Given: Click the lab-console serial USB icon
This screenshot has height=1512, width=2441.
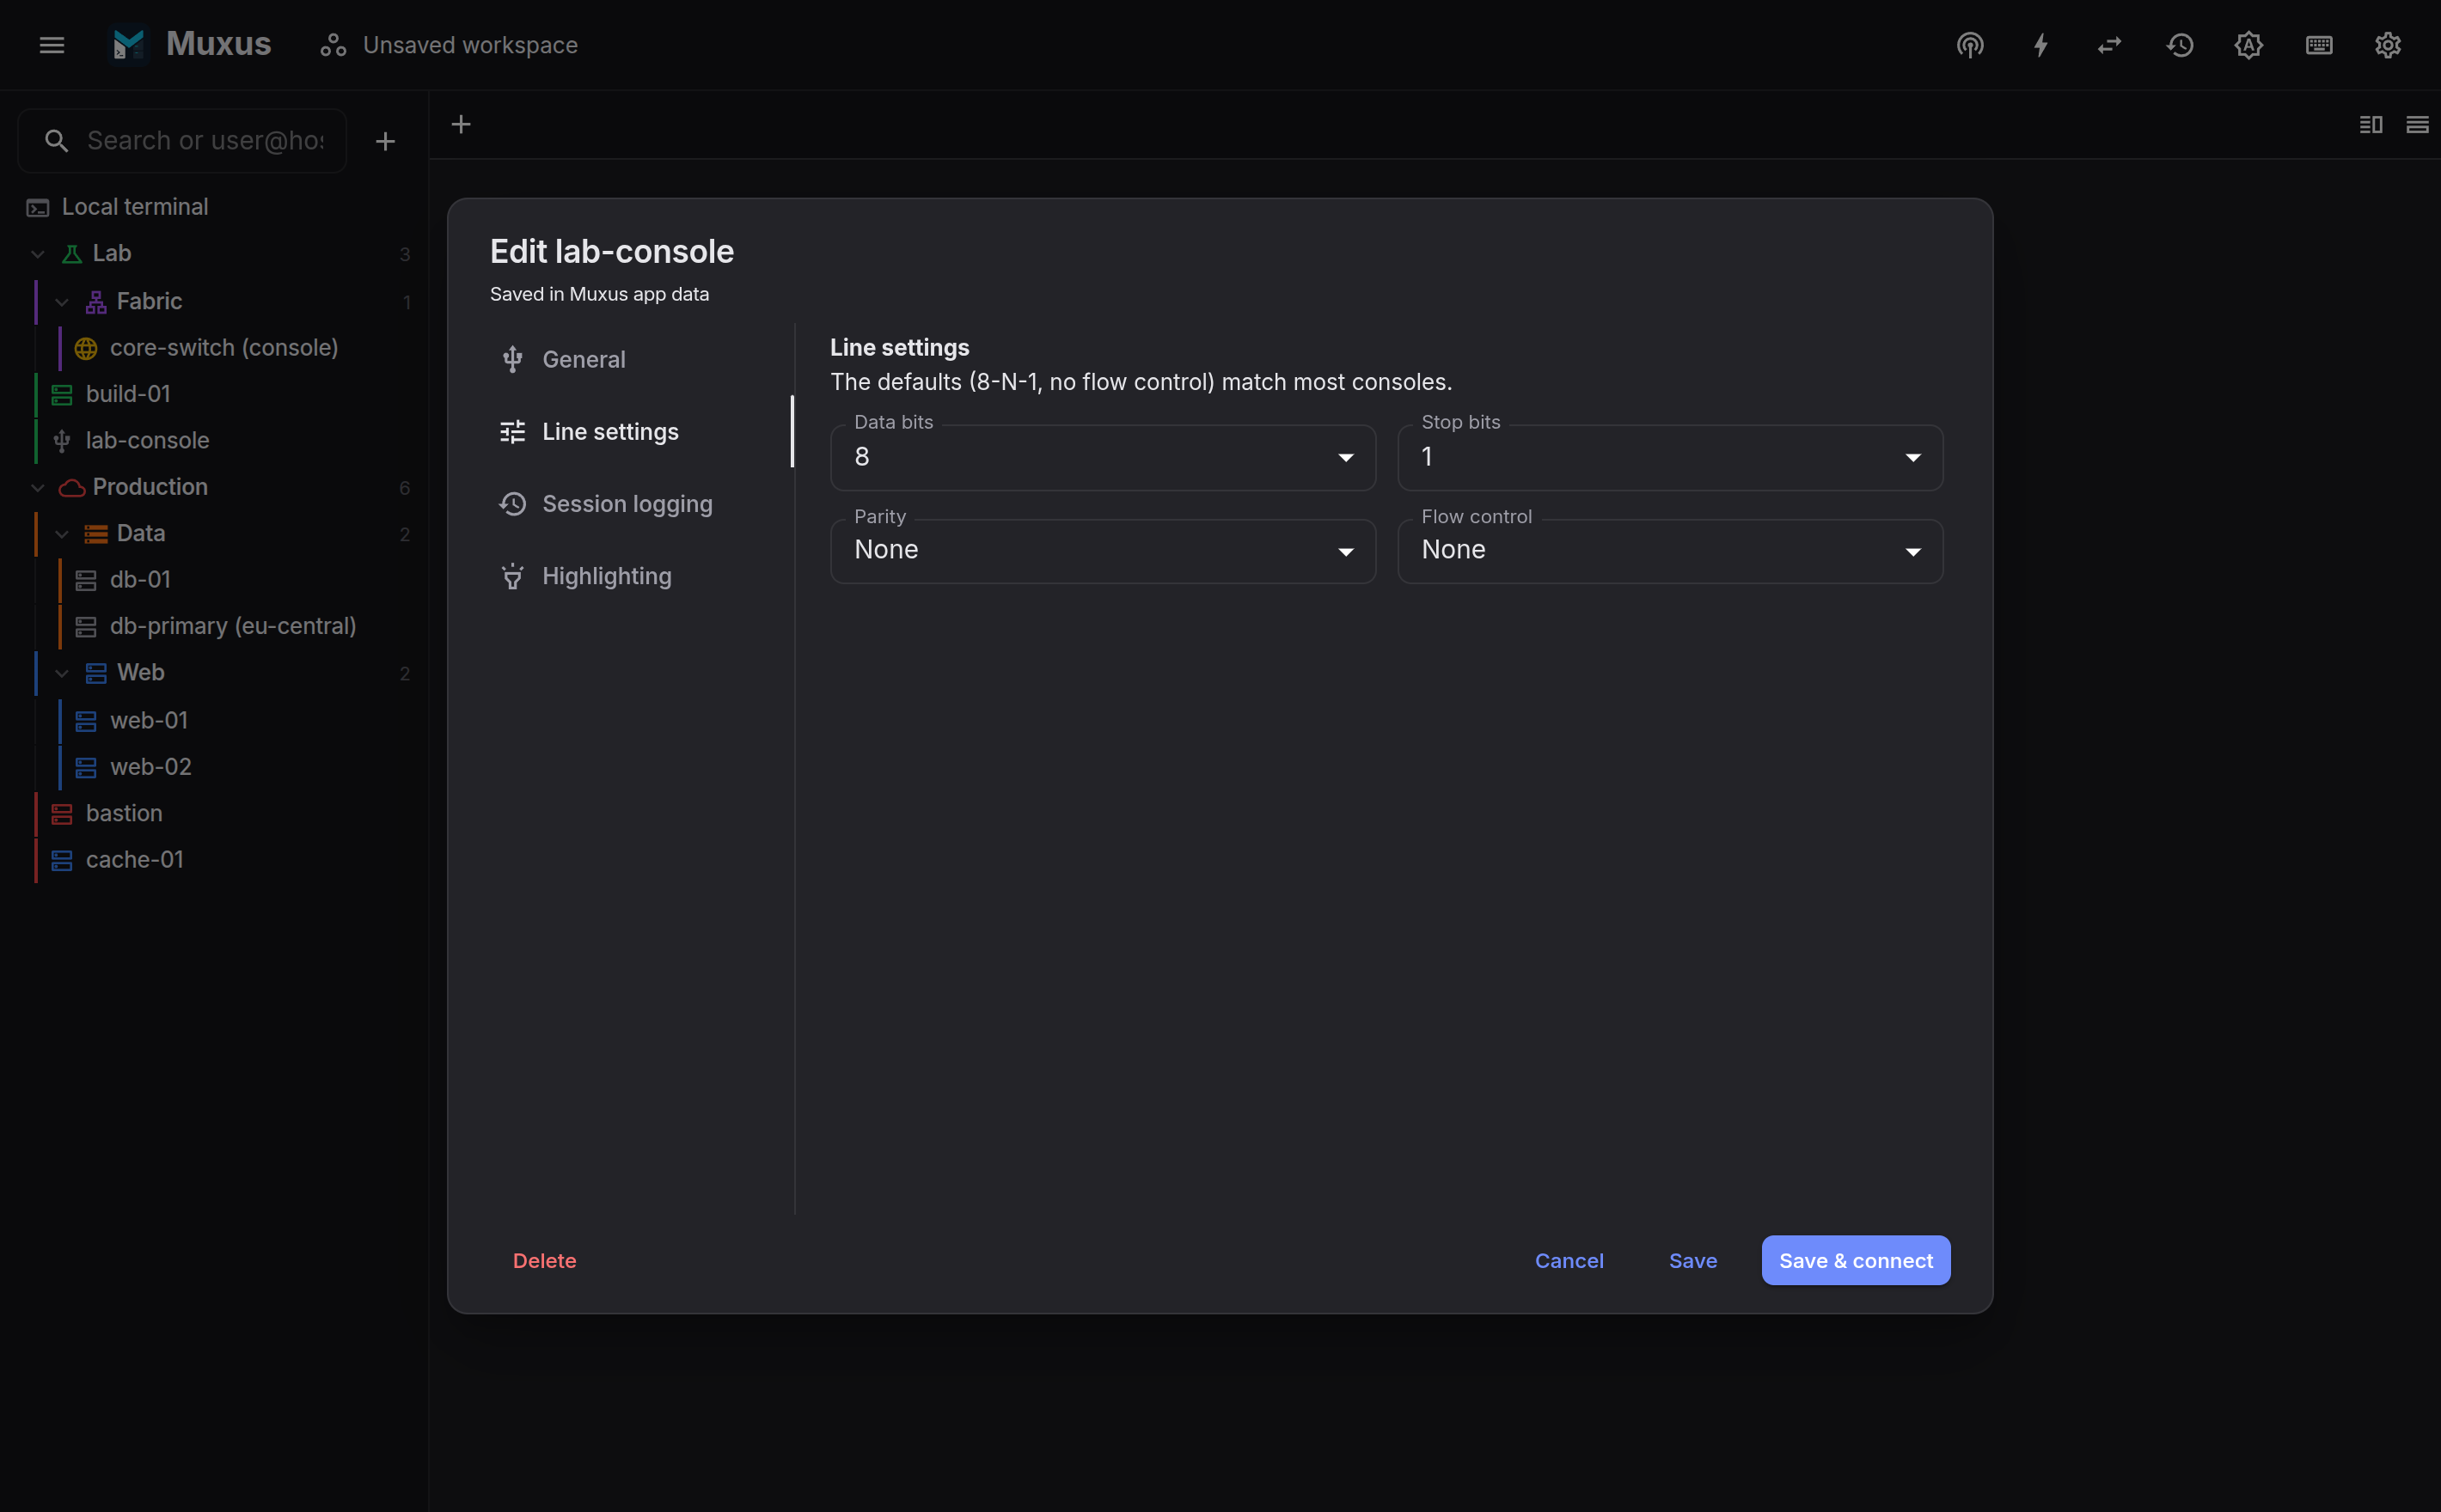Looking at the screenshot, I should [x=62, y=441].
